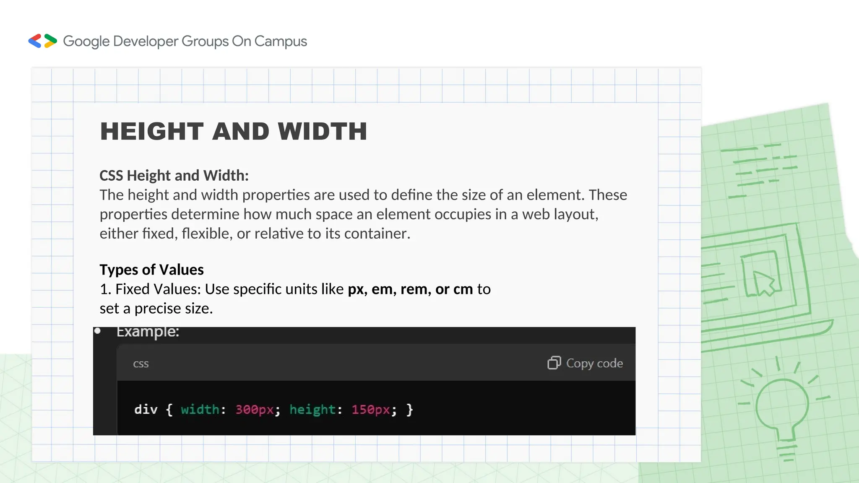Click the Google Developer Groups logo icon
This screenshot has width=859, height=483.
click(x=42, y=41)
